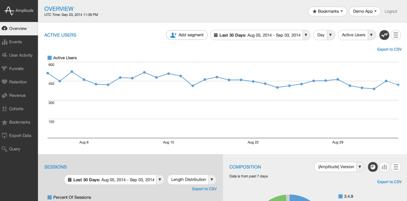Expand the Demo App dropdown
407x201 pixels.
[364, 12]
